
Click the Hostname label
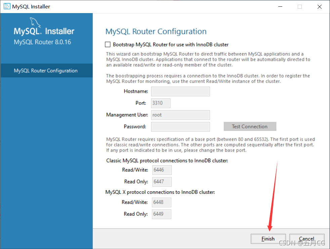point(136,91)
